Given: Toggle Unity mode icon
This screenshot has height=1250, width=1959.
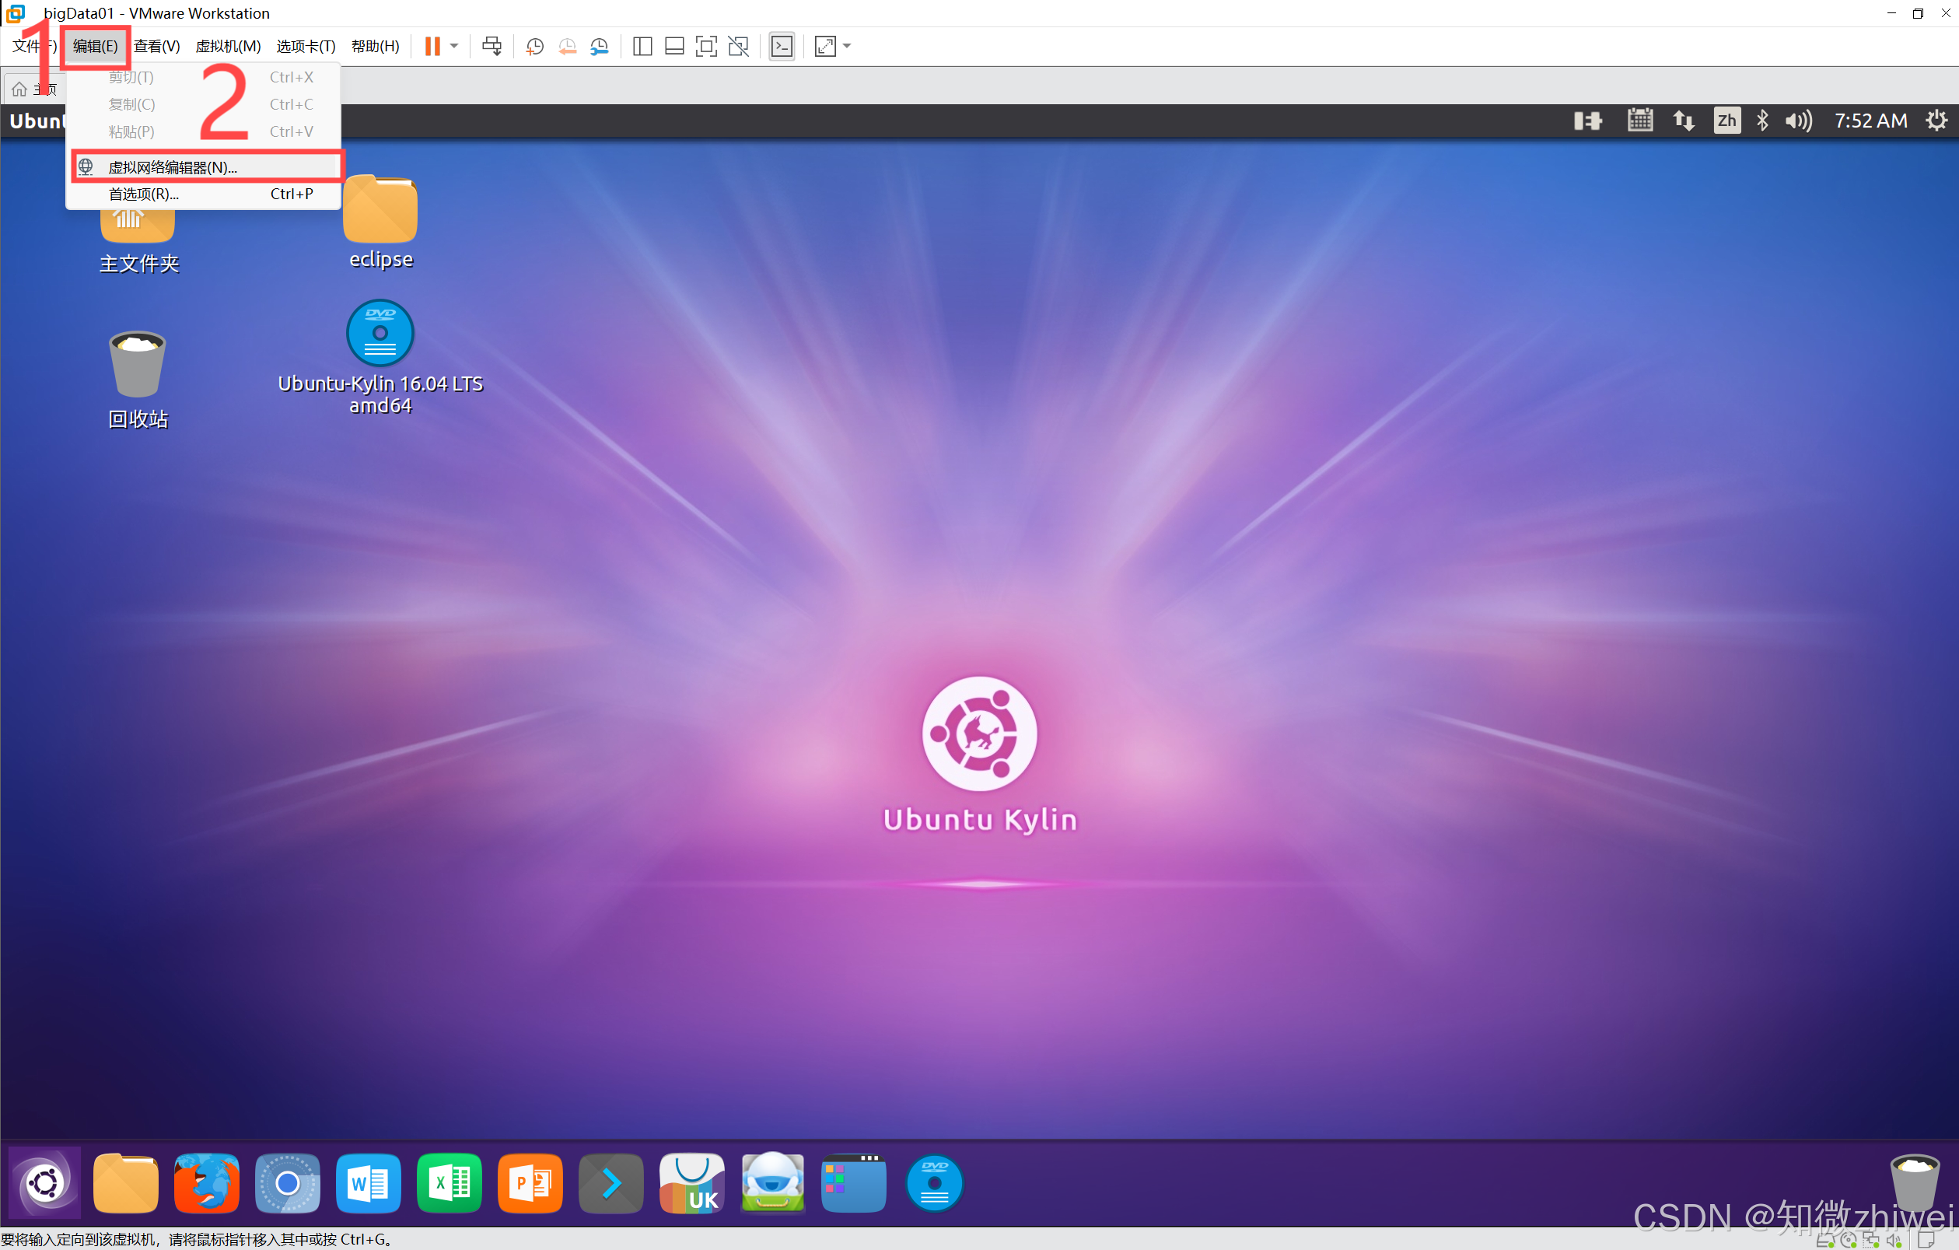Looking at the screenshot, I should coord(739,47).
